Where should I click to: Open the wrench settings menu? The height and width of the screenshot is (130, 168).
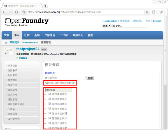pyautogui.click(x=163, y=12)
